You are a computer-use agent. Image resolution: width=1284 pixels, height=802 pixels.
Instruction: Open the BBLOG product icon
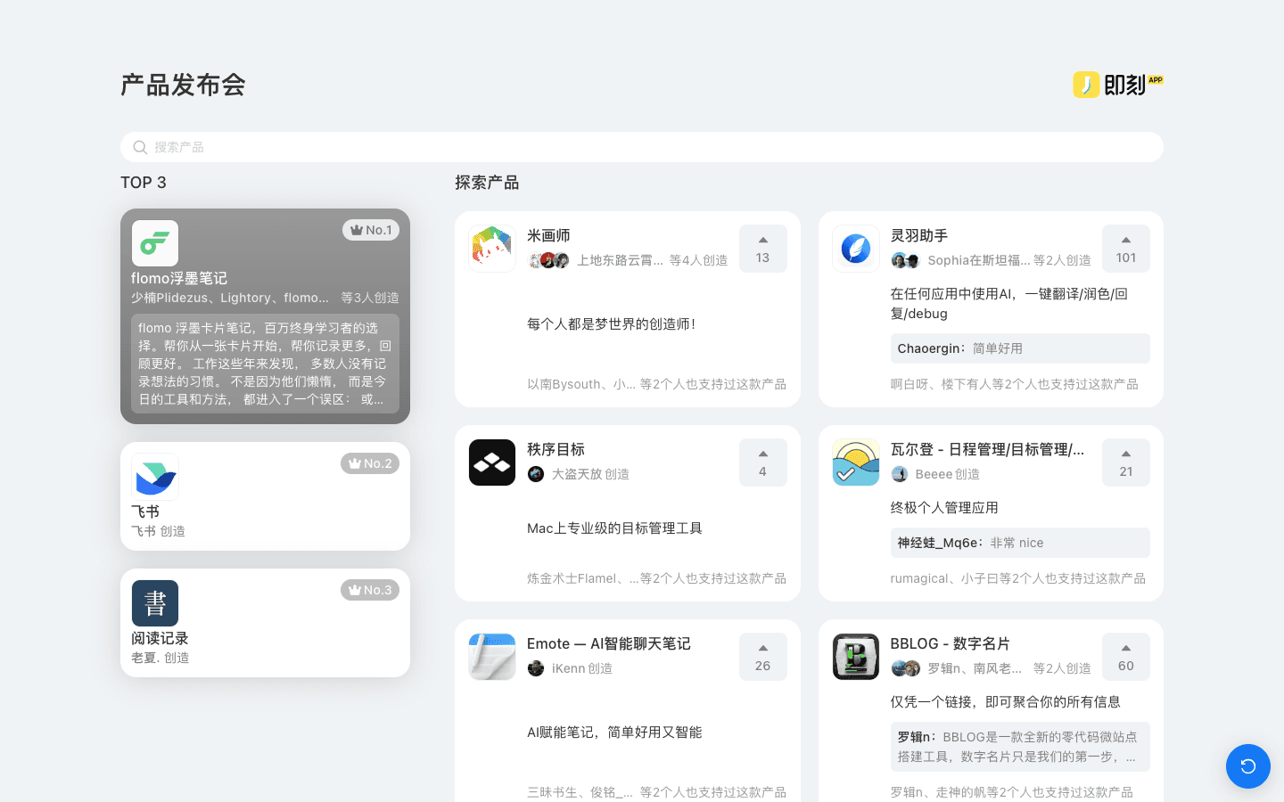[856, 657]
